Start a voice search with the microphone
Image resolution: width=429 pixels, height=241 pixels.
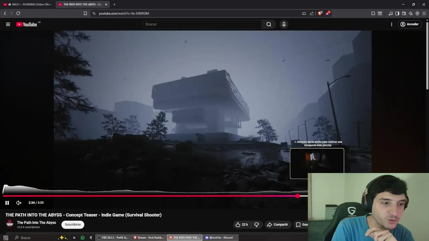pyautogui.click(x=284, y=24)
